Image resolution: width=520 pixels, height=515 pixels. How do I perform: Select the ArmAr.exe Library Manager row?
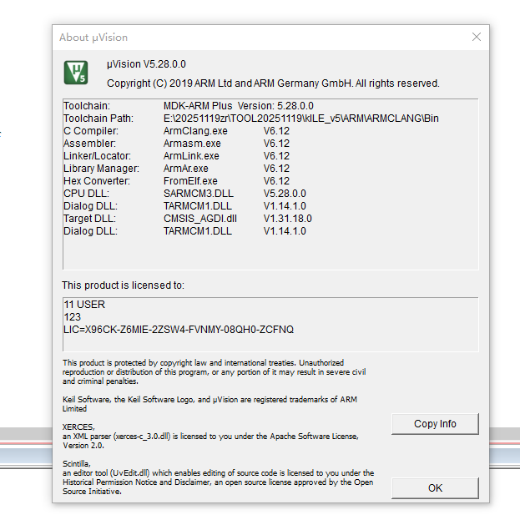tap(185, 169)
